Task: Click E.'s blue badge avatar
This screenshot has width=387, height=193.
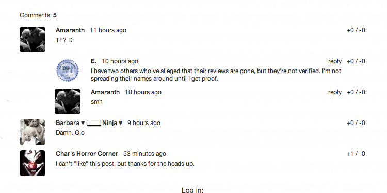Action: (x=68, y=71)
